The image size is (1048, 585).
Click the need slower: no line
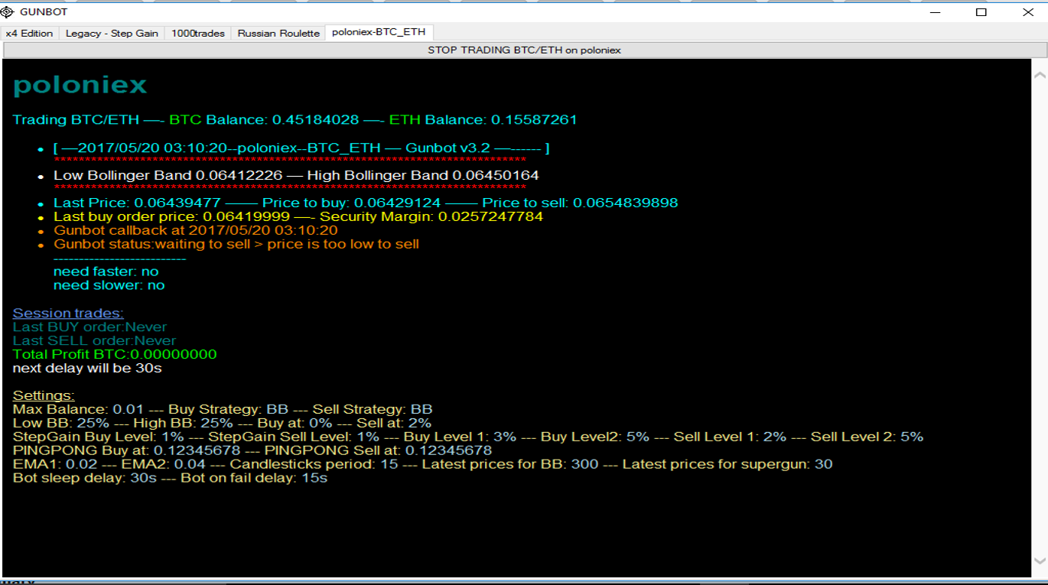(x=109, y=285)
